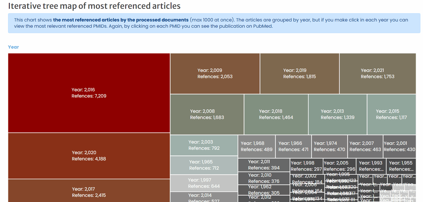This screenshot has width=423, height=202.
Task: Click the Year 1,962 block
Action: 264,190
